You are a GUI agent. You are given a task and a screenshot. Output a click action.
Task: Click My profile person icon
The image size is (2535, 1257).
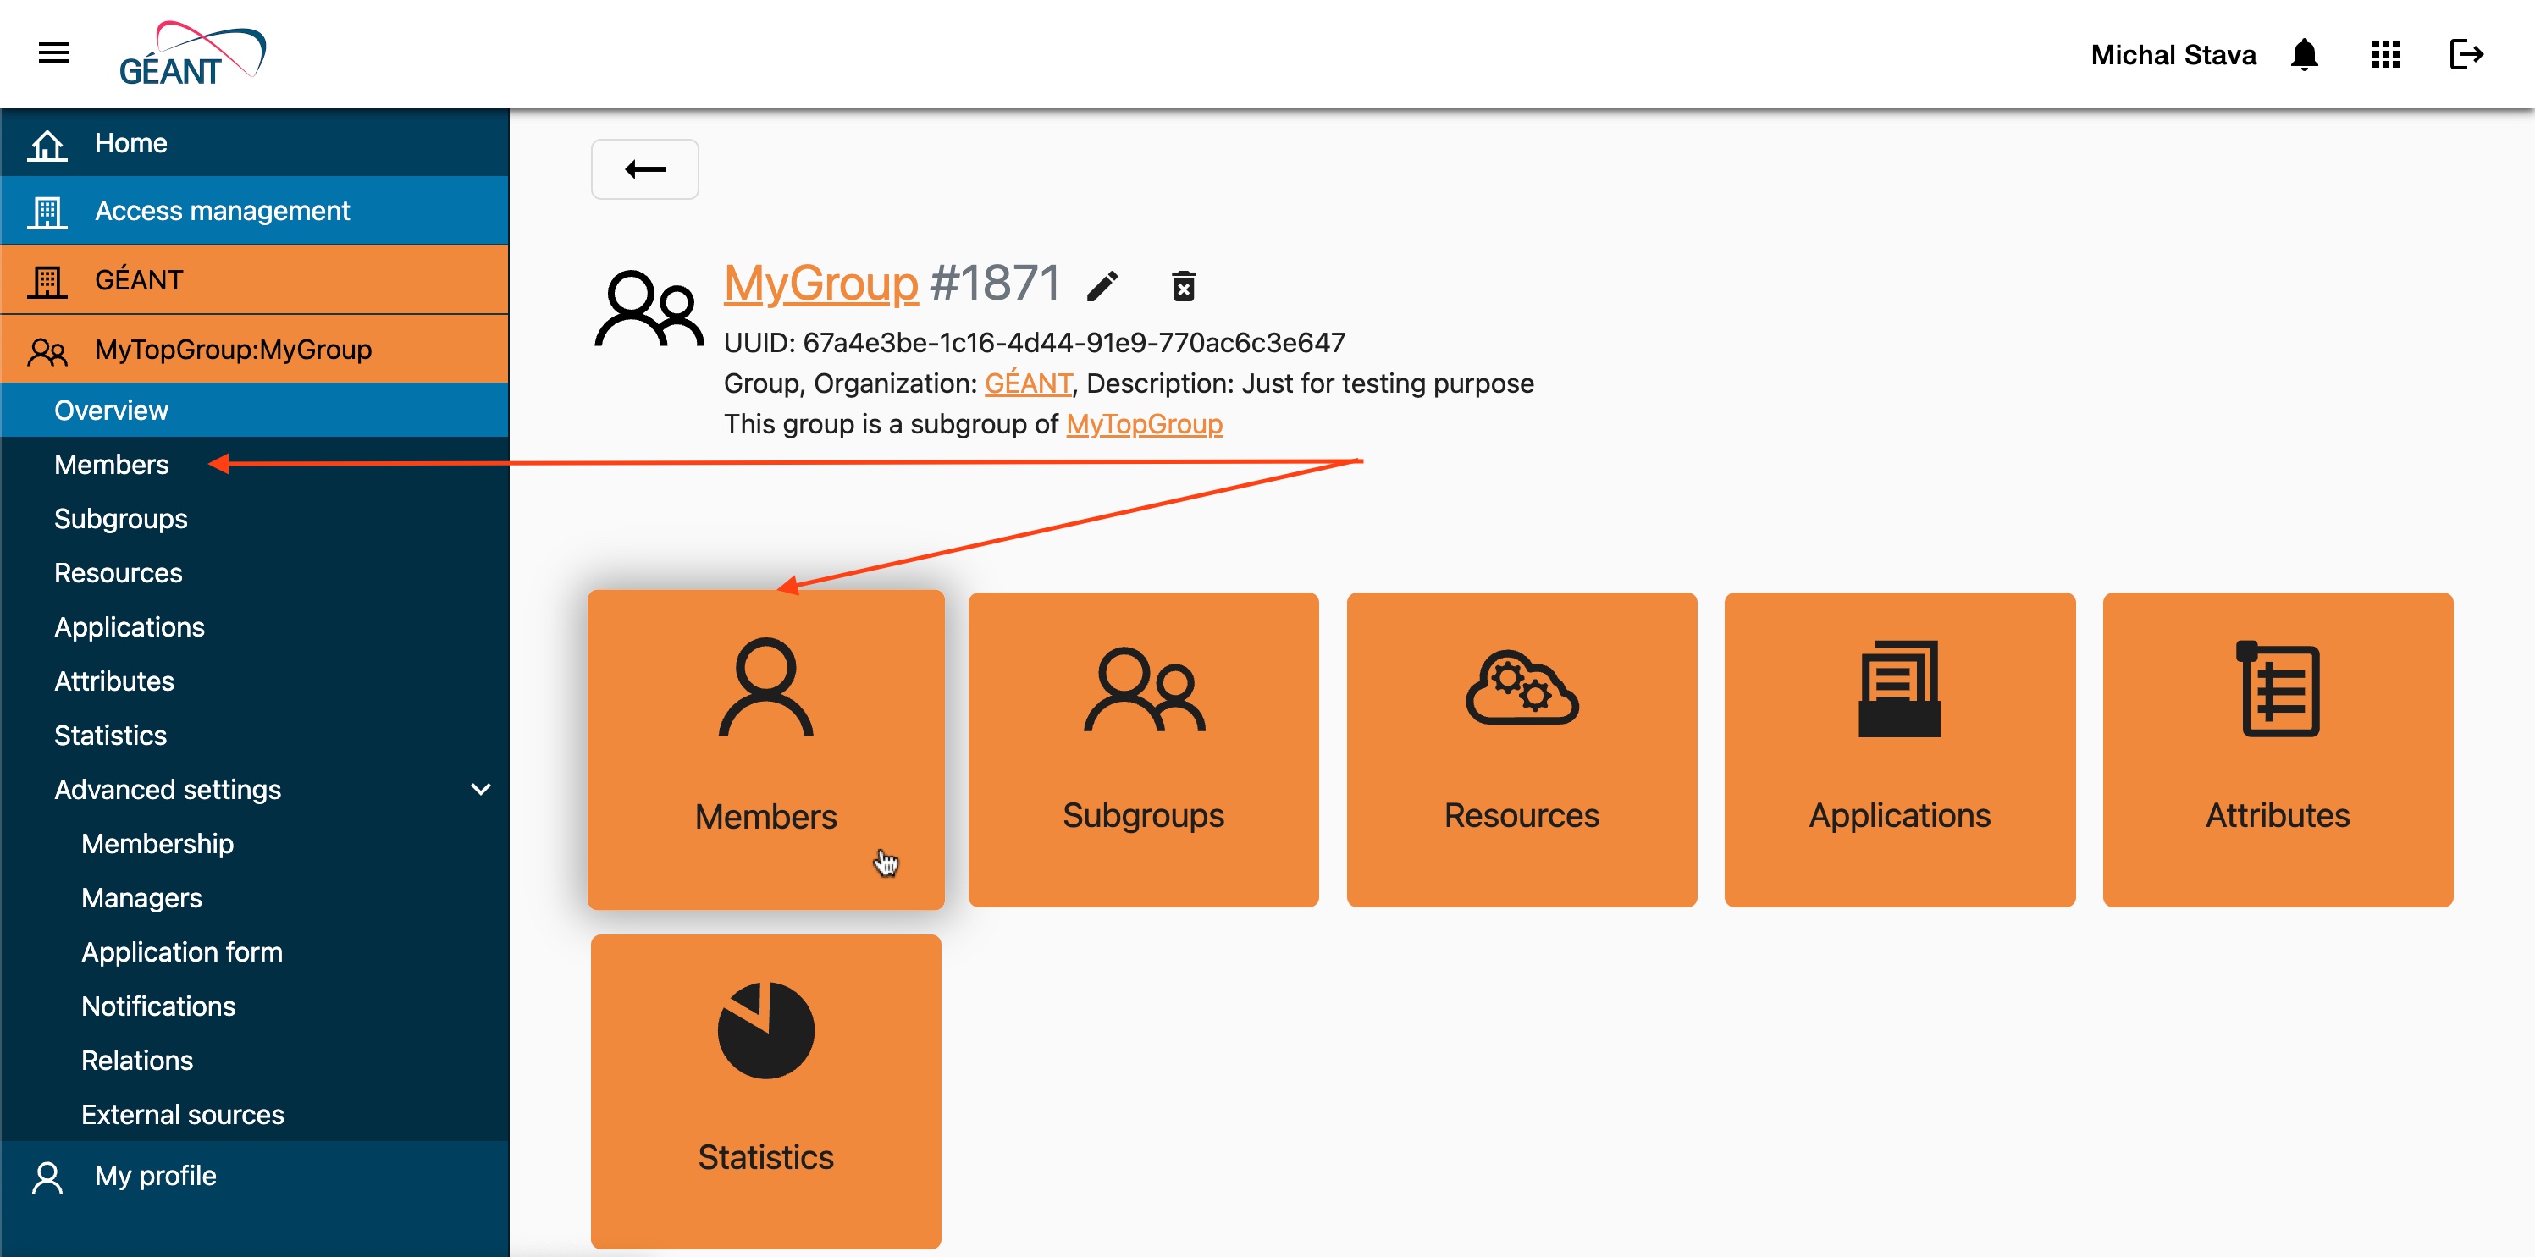[x=47, y=1177]
